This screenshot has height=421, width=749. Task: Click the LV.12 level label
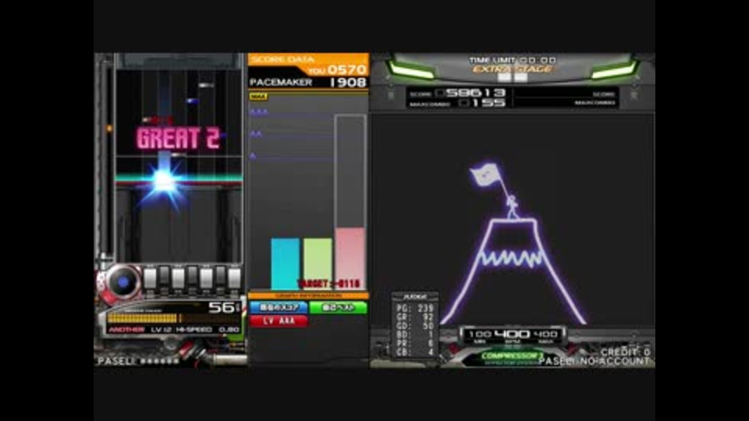(x=161, y=330)
